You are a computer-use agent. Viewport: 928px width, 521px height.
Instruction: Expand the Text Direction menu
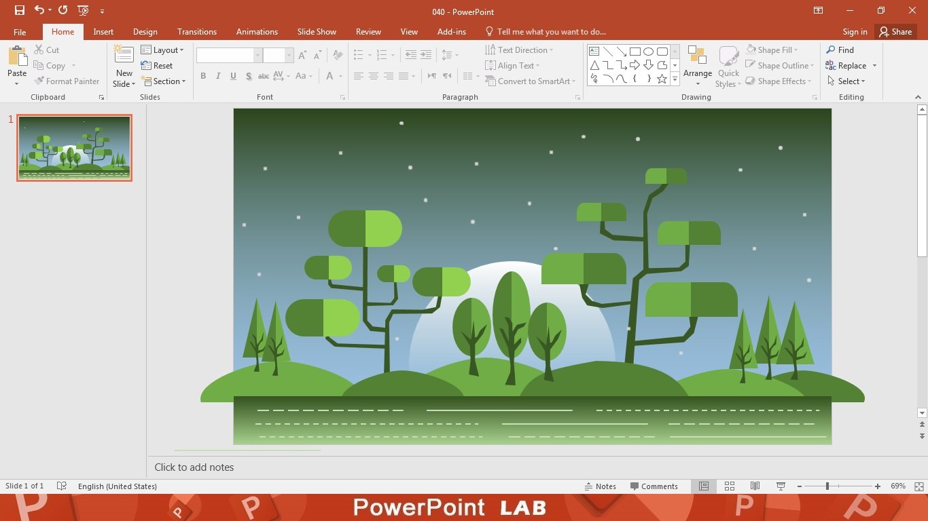(519, 50)
